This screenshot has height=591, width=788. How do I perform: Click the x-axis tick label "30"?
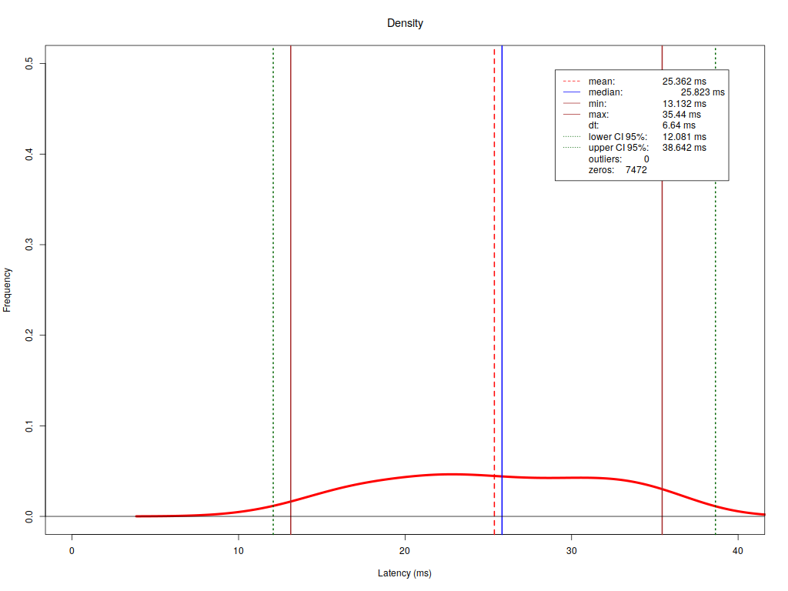tap(572, 551)
